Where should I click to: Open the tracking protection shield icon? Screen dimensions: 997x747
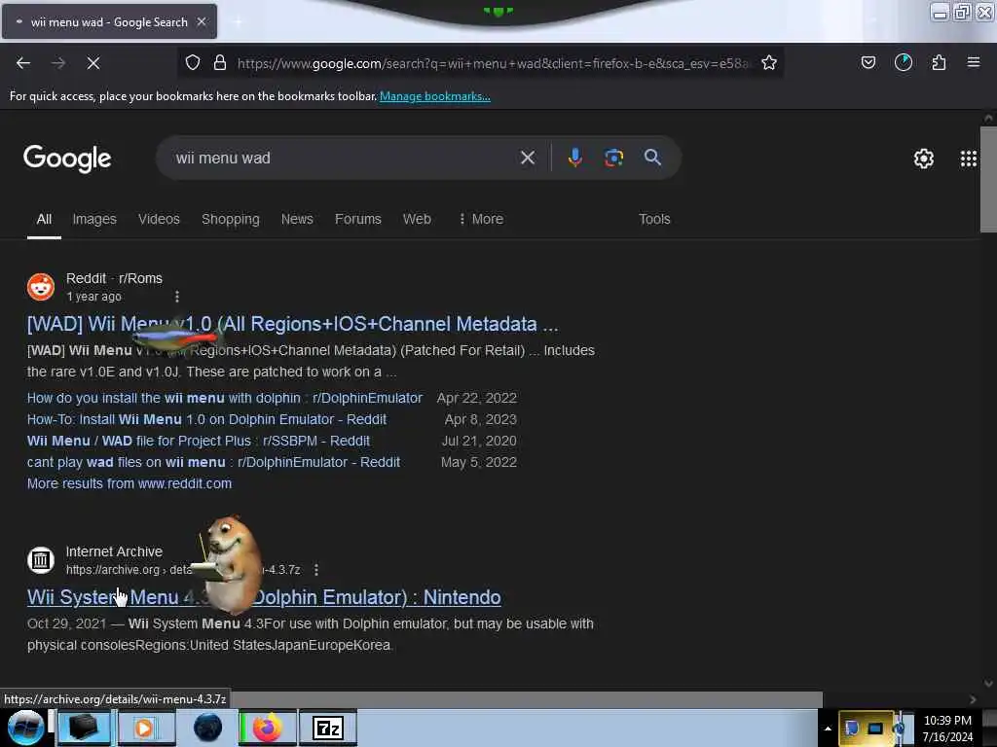(x=193, y=63)
